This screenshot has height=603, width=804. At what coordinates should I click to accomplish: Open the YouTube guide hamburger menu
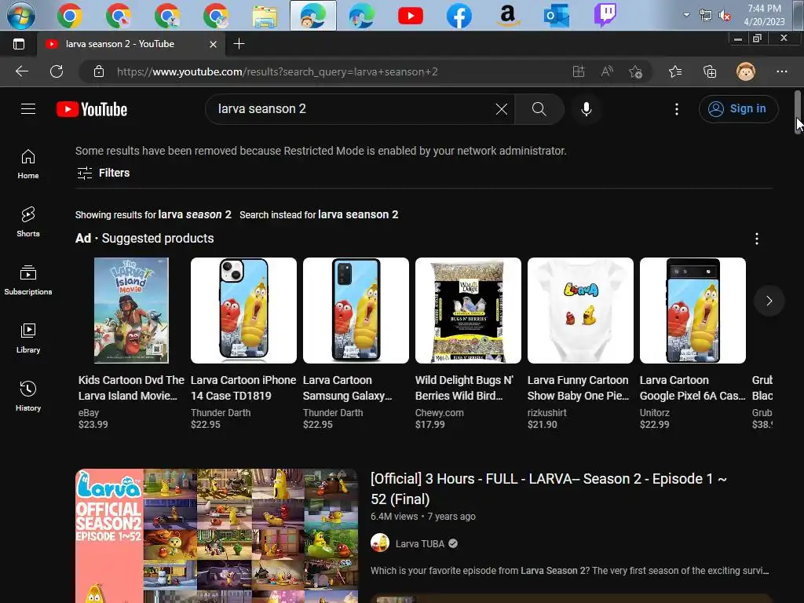(x=28, y=108)
